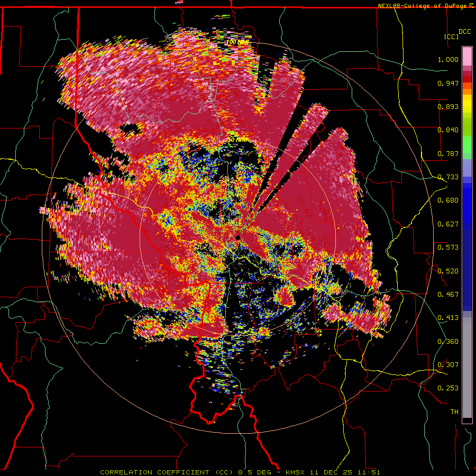
Task: Select the 0.627 scale value
Action: [448, 224]
